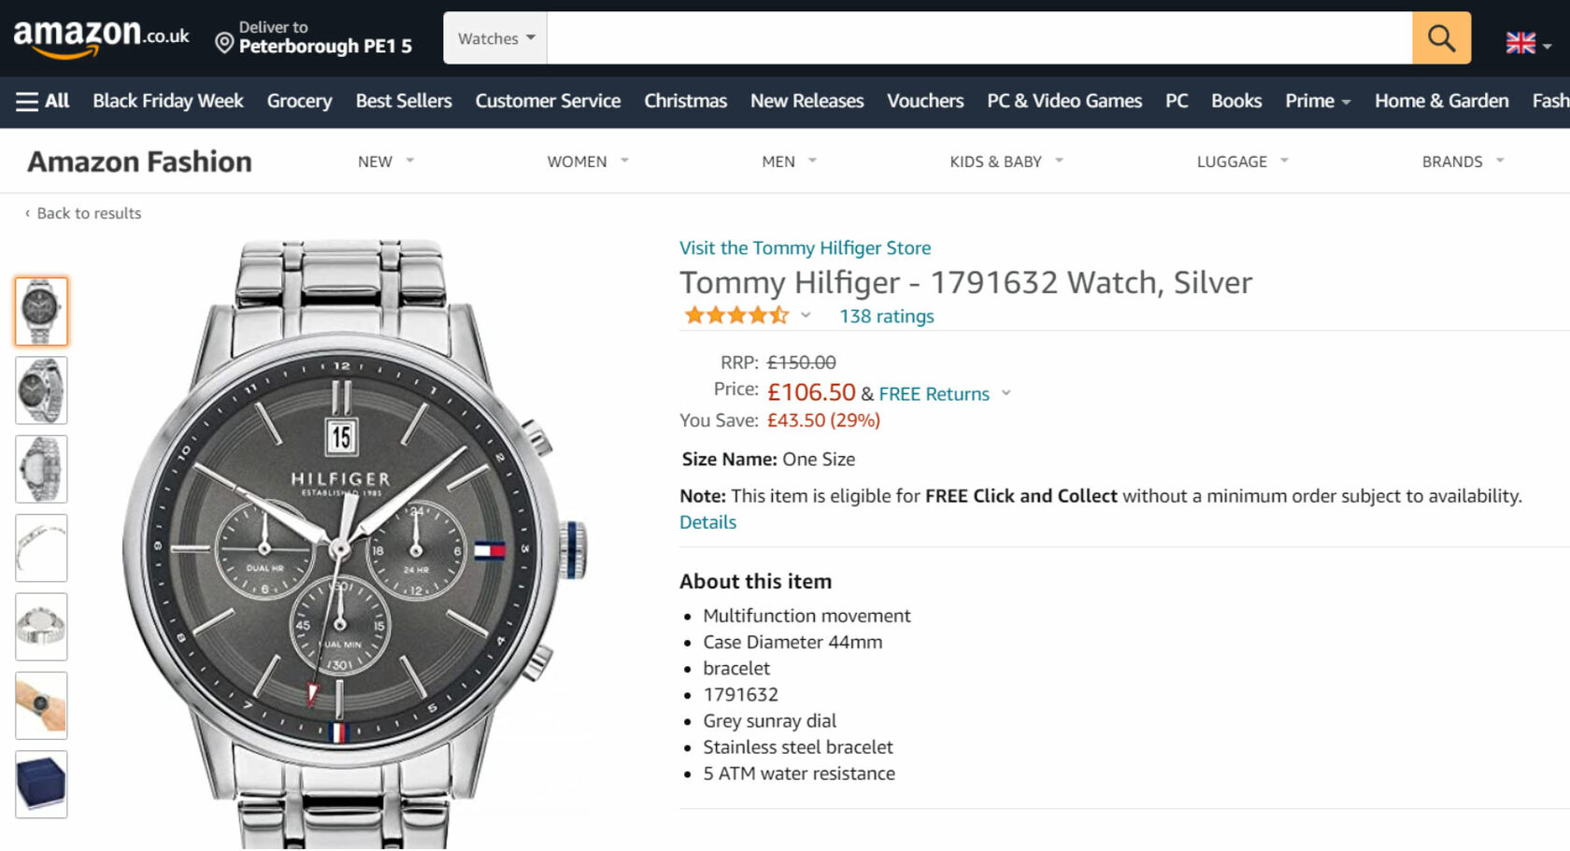Expand the FREE Returns details arrow
The width and height of the screenshot is (1570, 851).
pyautogui.click(x=1006, y=393)
